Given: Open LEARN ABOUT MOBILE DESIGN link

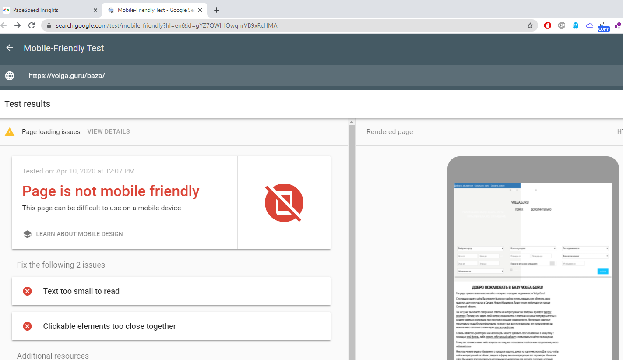Looking at the screenshot, I should pyautogui.click(x=79, y=234).
